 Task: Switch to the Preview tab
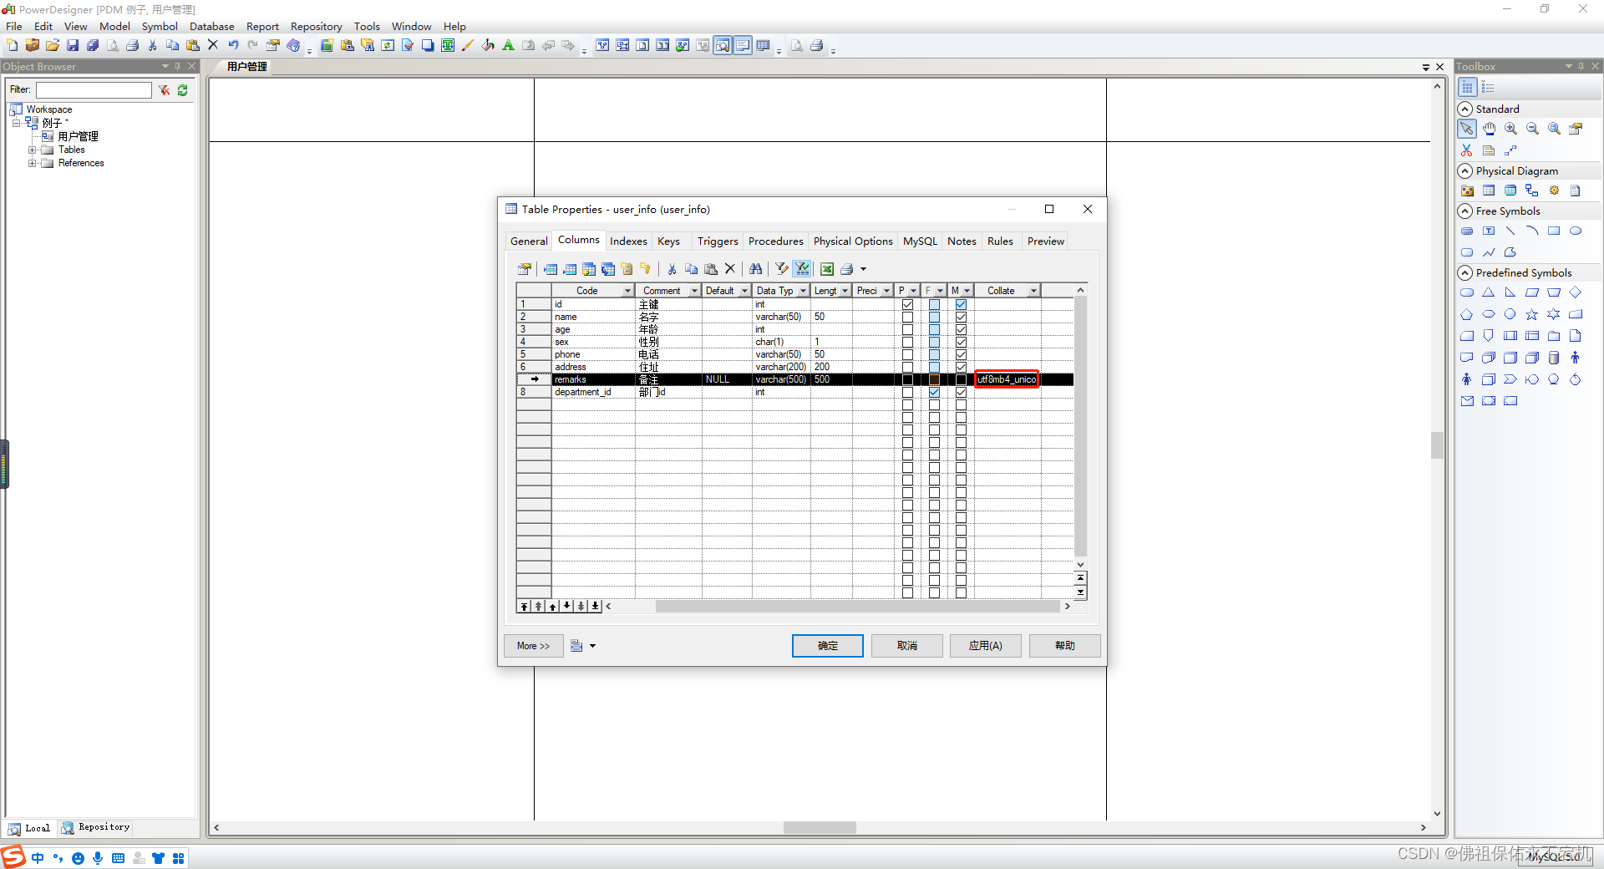coord(1046,241)
